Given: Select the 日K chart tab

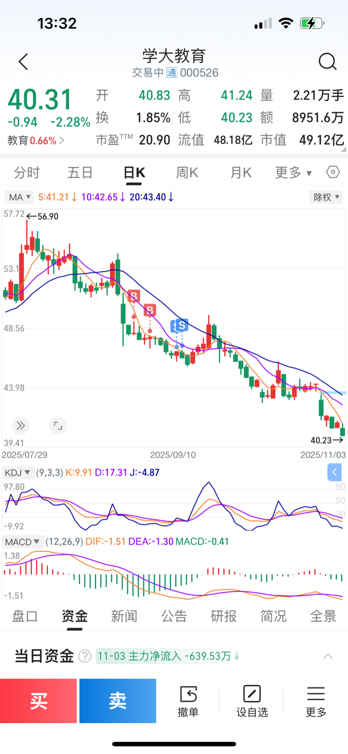Looking at the screenshot, I should (134, 172).
